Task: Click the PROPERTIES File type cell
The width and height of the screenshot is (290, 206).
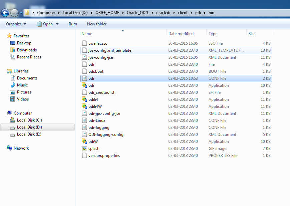Action: pyautogui.click(x=223, y=156)
